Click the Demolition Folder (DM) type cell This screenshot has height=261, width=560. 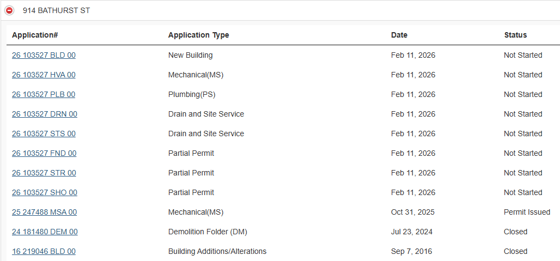point(208,232)
